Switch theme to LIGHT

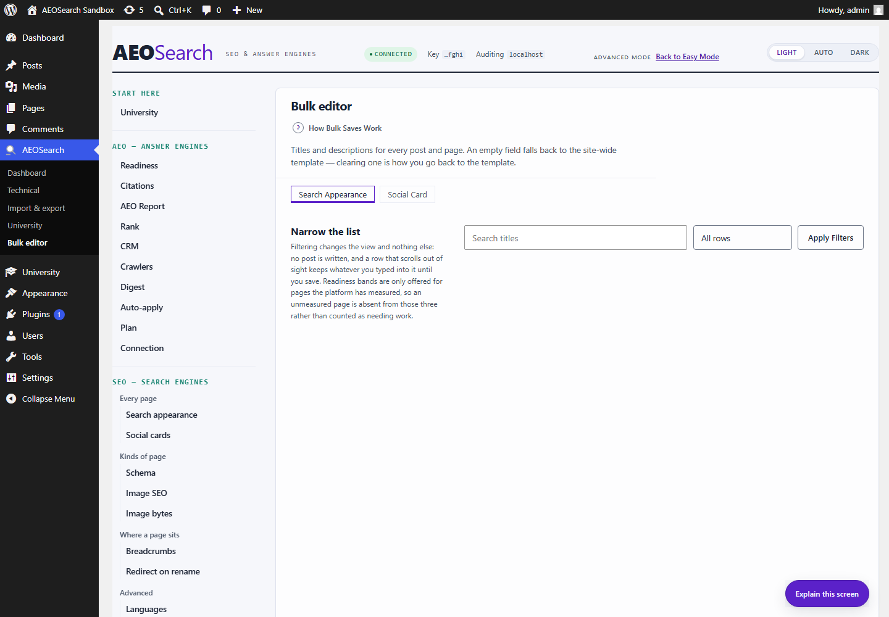[x=787, y=52]
